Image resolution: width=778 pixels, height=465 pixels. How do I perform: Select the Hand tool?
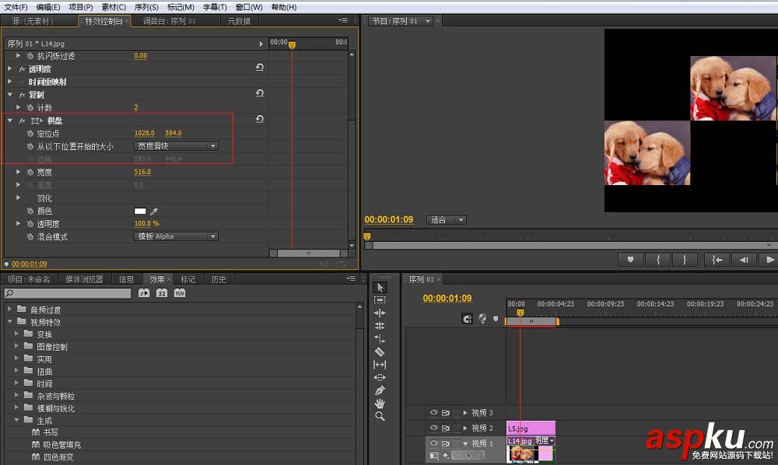click(380, 404)
